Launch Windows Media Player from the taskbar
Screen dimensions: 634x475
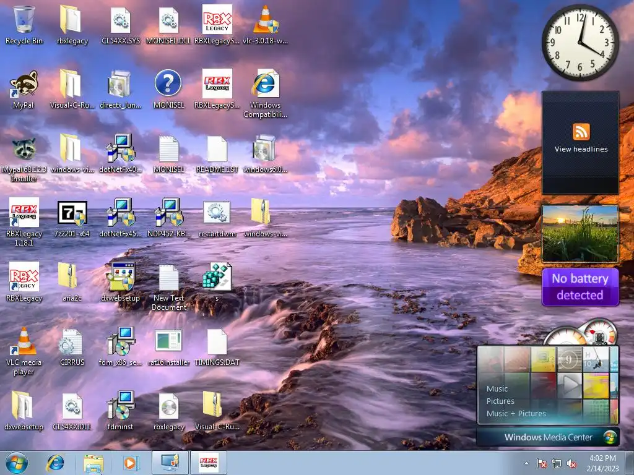(130, 463)
